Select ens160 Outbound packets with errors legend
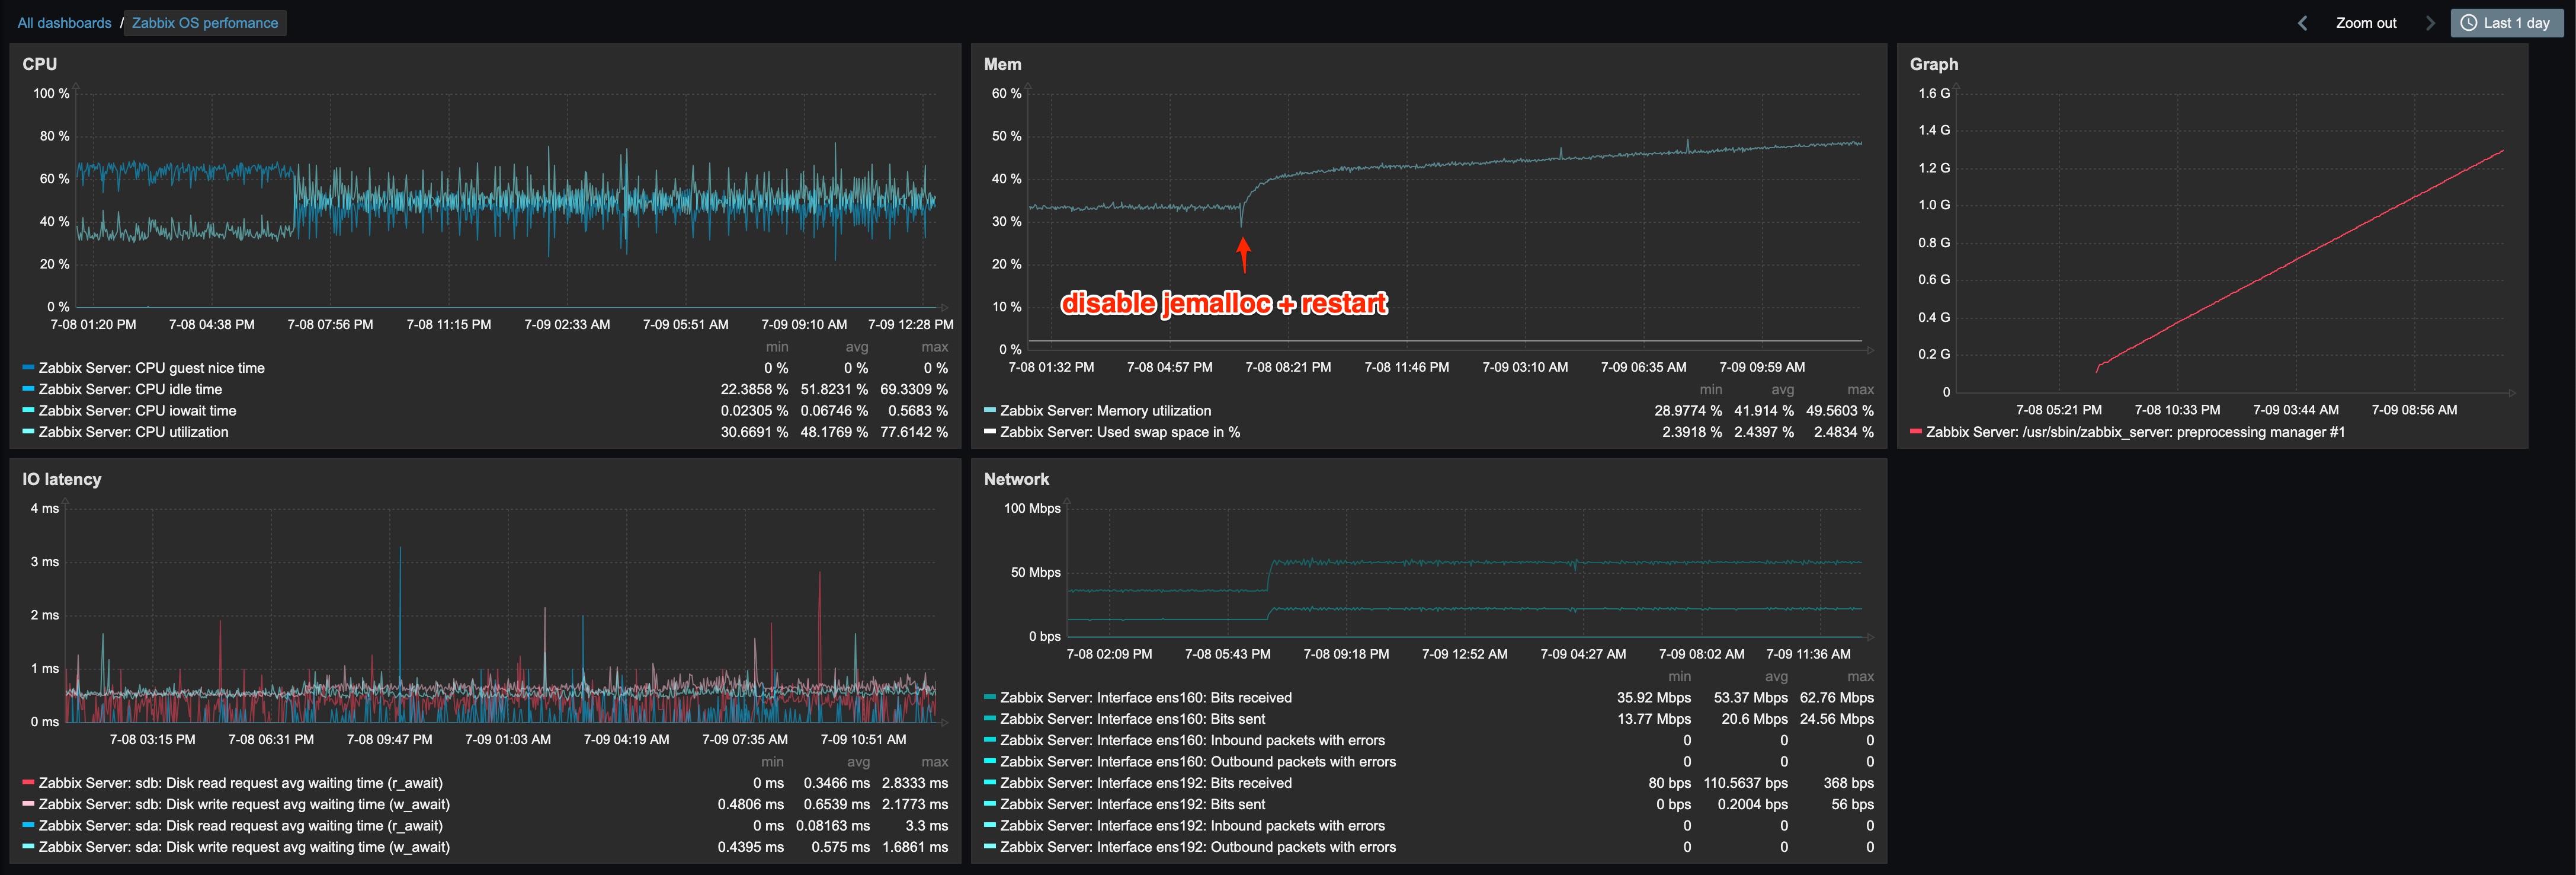The height and width of the screenshot is (875, 2576). (1198, 762)
